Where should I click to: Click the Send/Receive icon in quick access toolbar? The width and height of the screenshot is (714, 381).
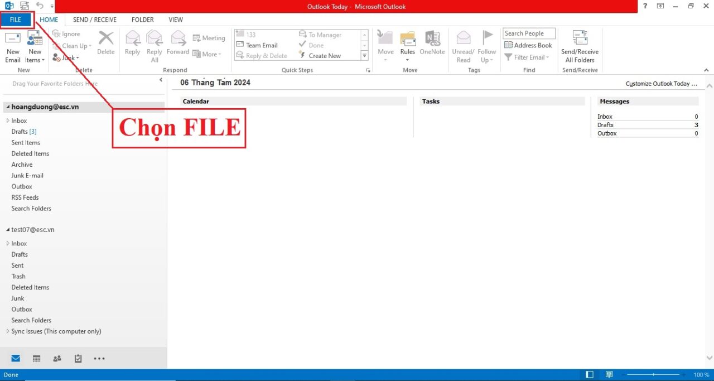coord(25,6)
